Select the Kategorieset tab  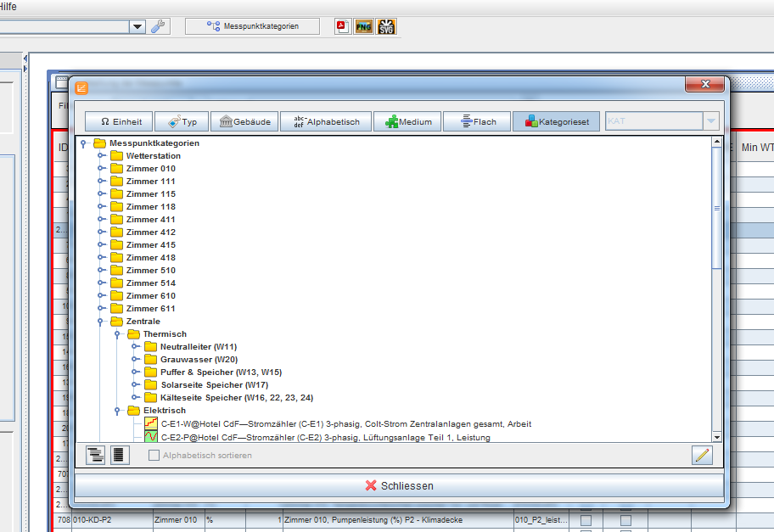[x=557, y=121]
